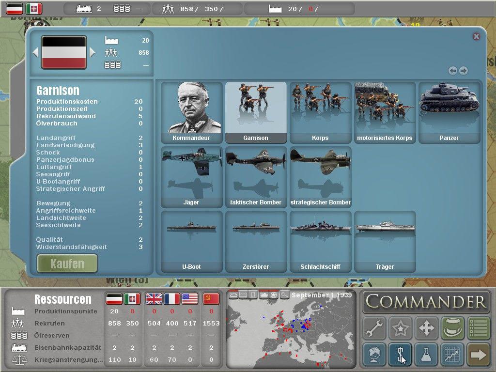Screen dimensions: 496x372
Task: Click the recruits people icon in top bar
Action: pyautogui.click(x=168, y=9)
